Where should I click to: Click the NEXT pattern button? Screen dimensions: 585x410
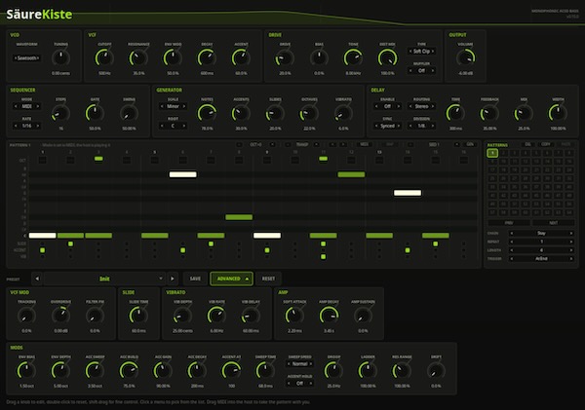[x=553, y=222]
